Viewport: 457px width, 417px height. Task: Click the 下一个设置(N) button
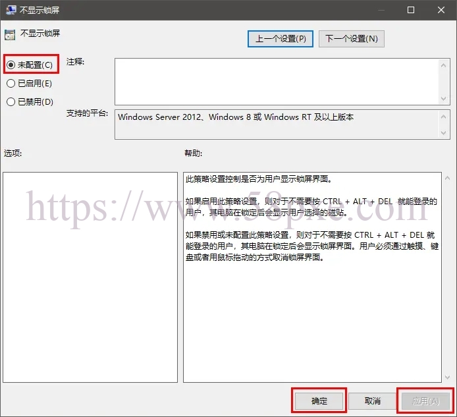pyautogui.click(x=352, y=39)
